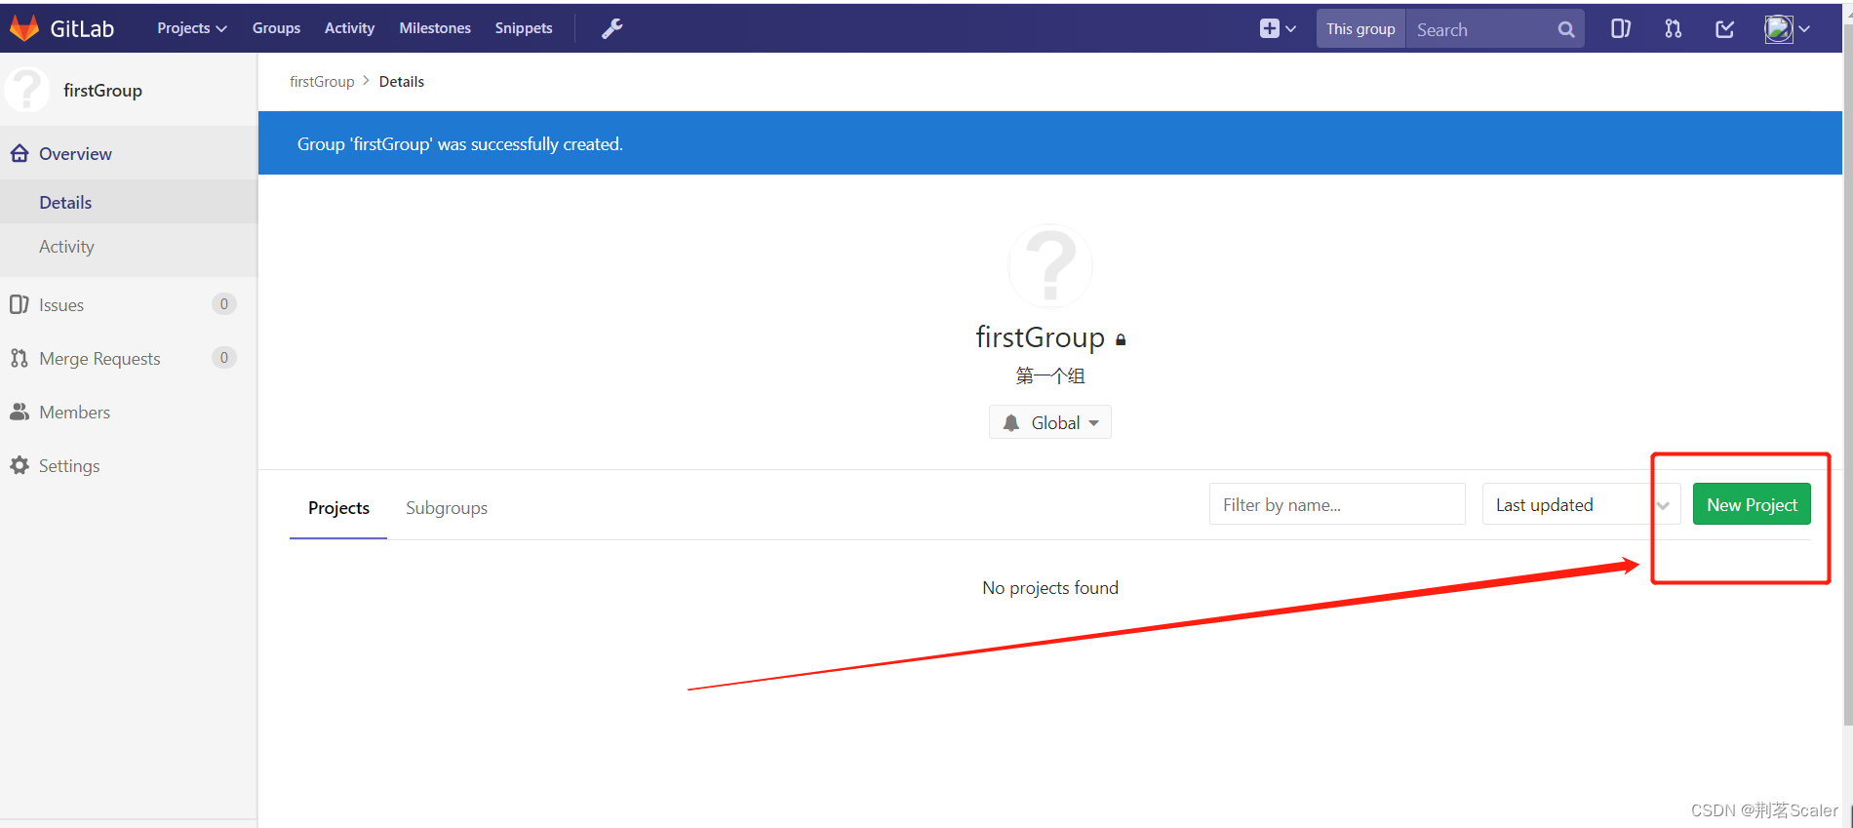
Task: Click firstGroup breadcrumb link
Action: pyautogui.click(x=322, y=81)
